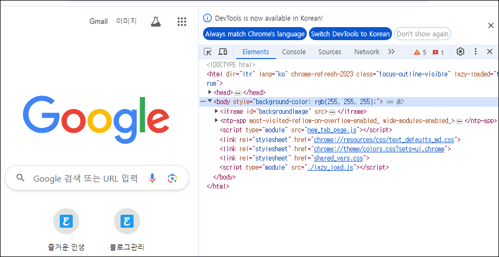
Task: View the 5 warnings counter
Action: coord(420,53)
